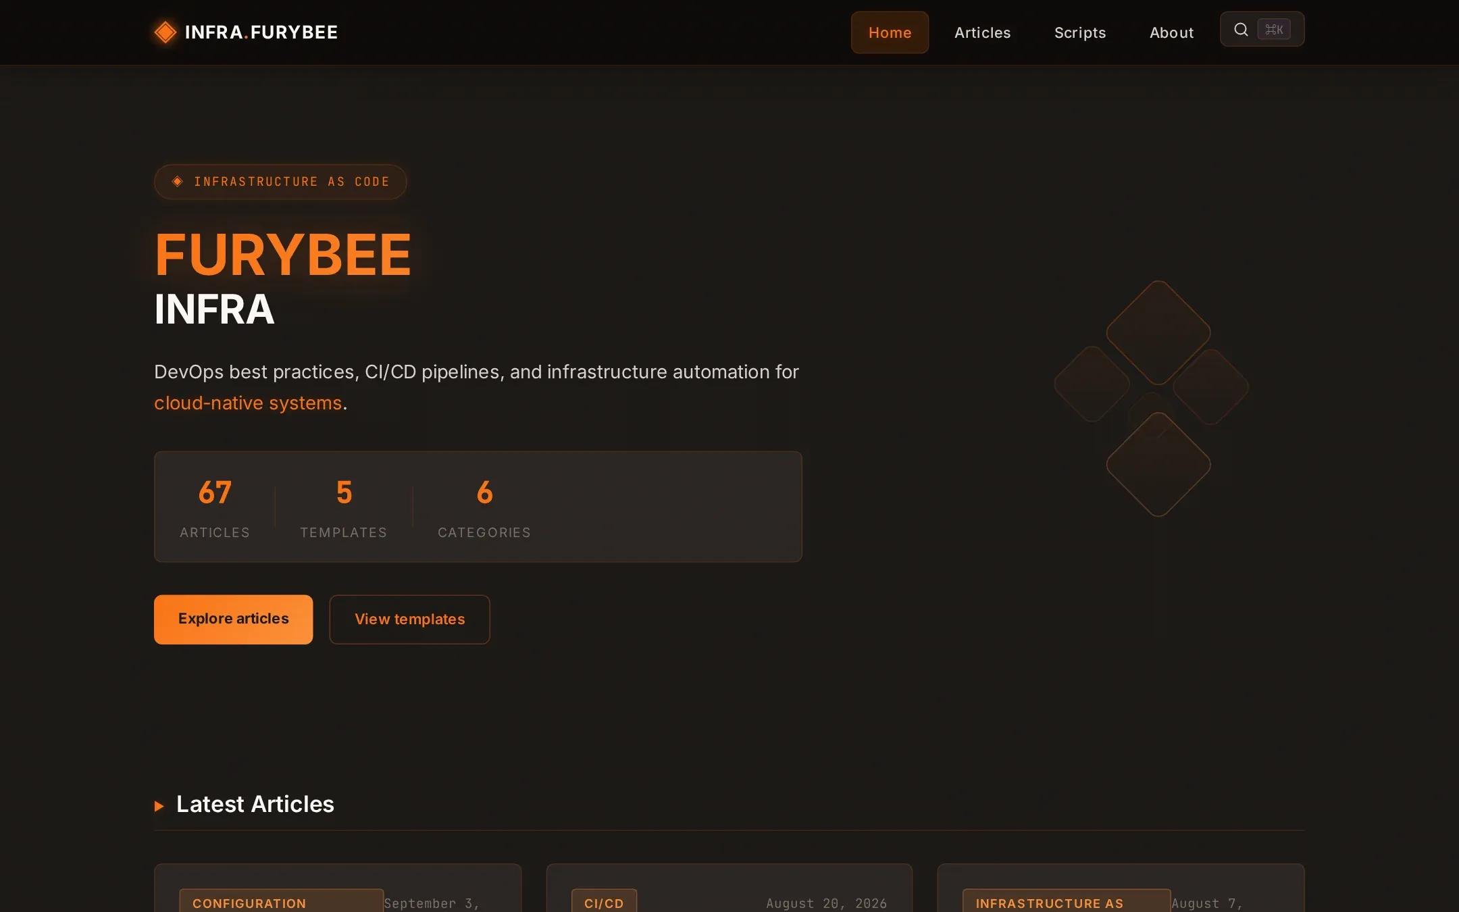
Task: Click the cloud-native systems link
Action: tap(248, 403)
